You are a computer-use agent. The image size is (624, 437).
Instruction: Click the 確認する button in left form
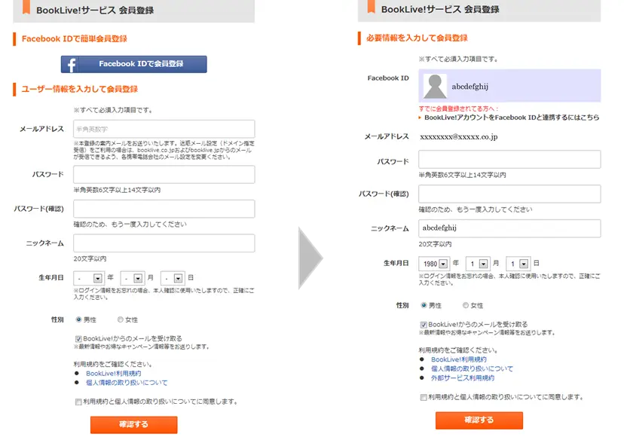(133, 425)
